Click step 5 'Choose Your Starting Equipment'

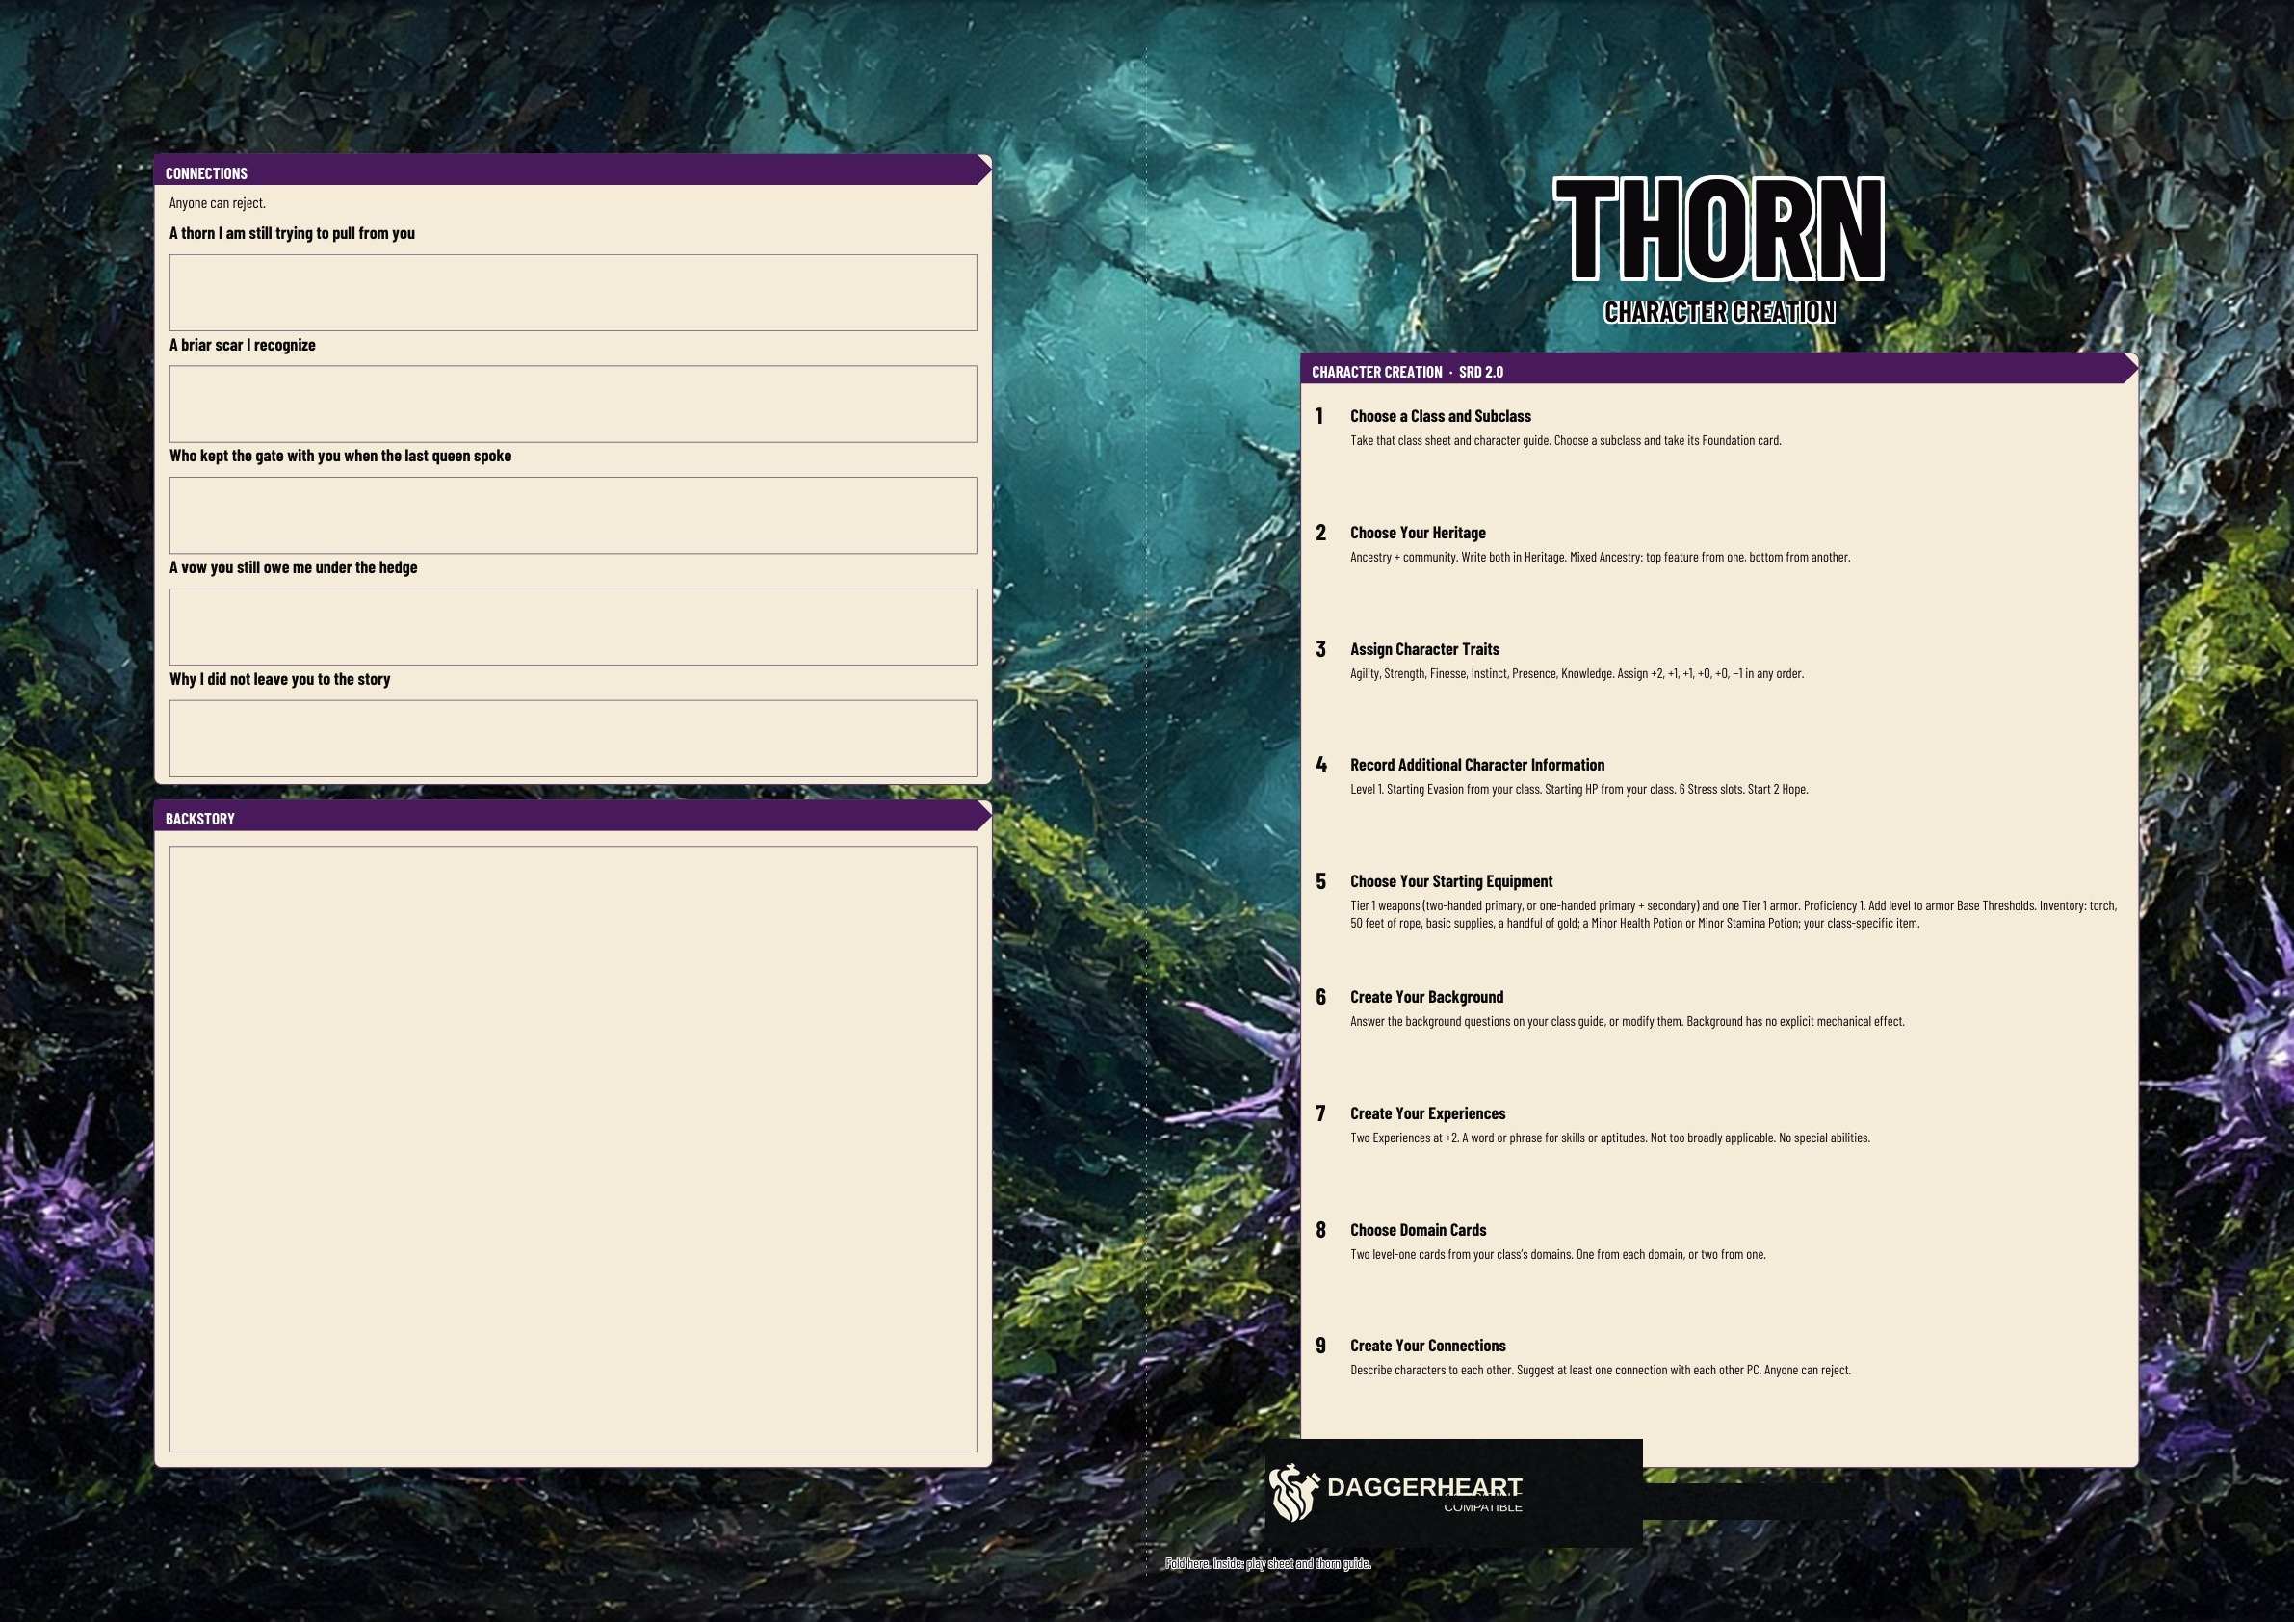[1450, 881]
